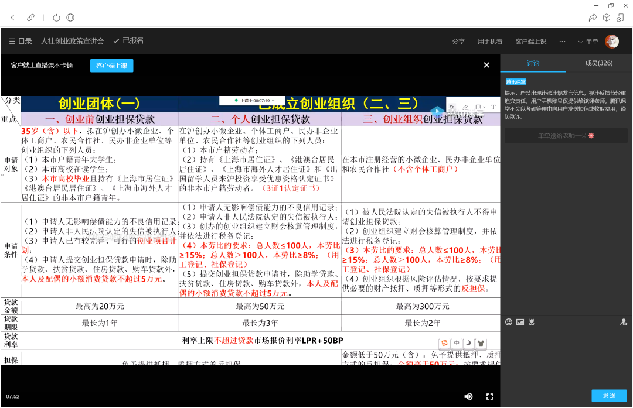The image size is (633, 408).
Task: Refresh the page
Action: [56, 18]
